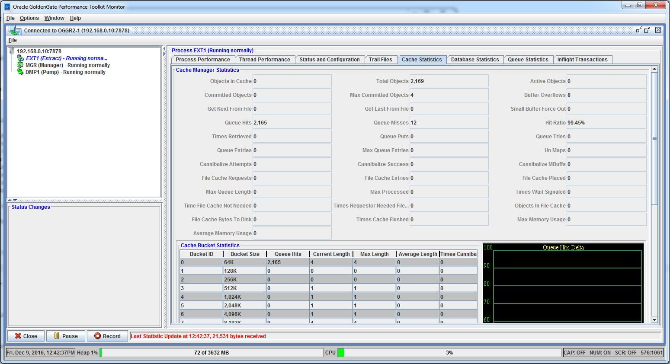Switch to the Process Performance tab
The width and height of the screenshot is (670, 364).
(x=203, y=60)
